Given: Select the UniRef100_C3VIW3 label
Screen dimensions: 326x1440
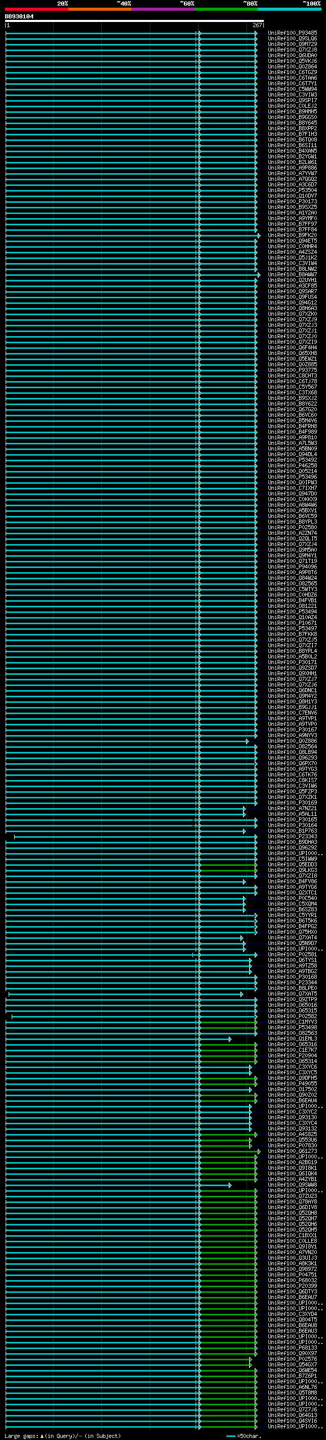Looking at the screenshot, I should pos(292,95).
